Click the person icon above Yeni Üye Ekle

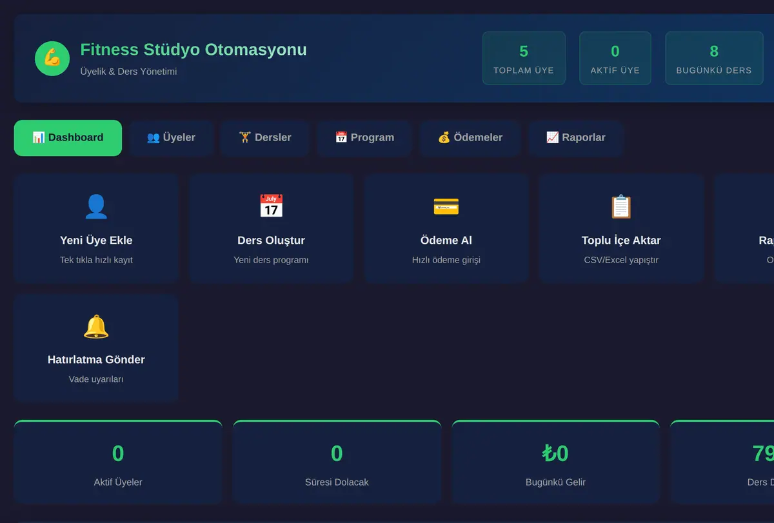coord(96,206)
